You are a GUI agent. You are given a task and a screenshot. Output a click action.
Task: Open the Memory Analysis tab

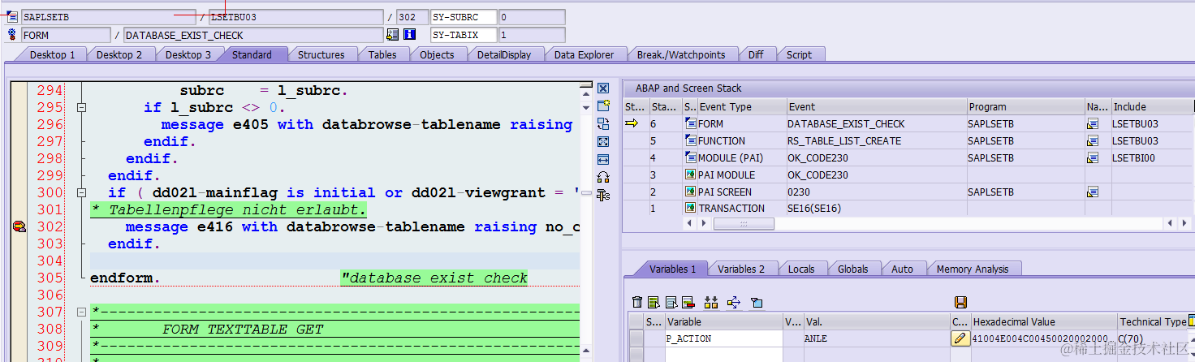973,269
